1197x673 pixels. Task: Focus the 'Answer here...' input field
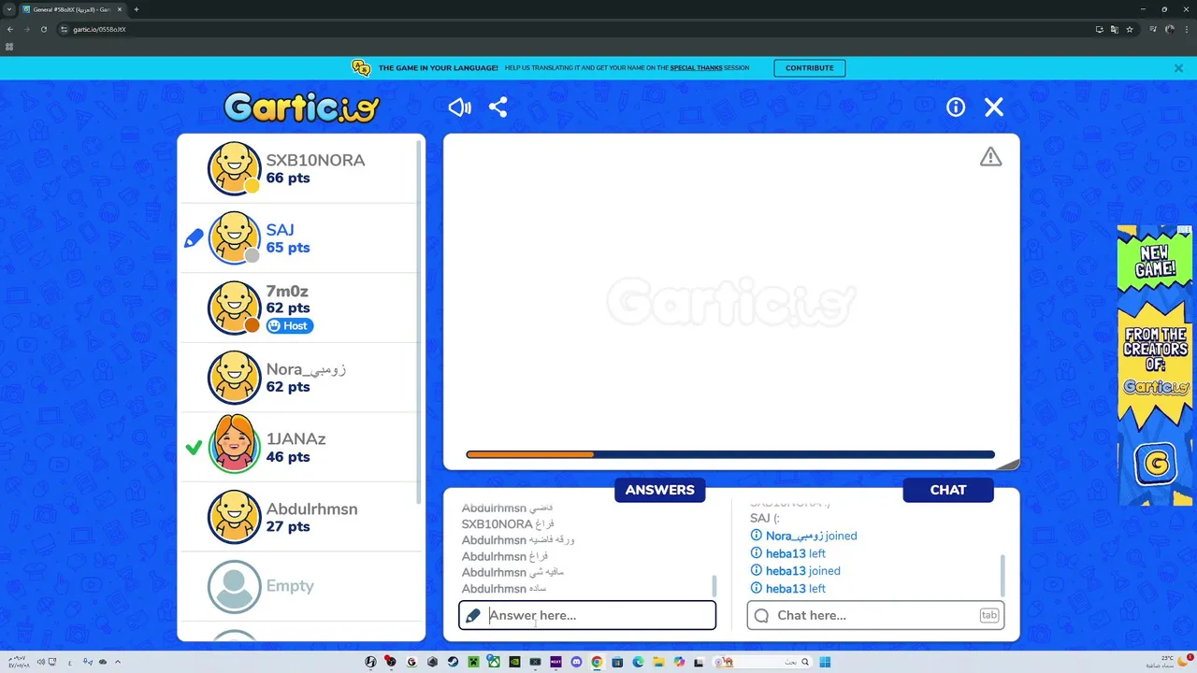[587, 615]
